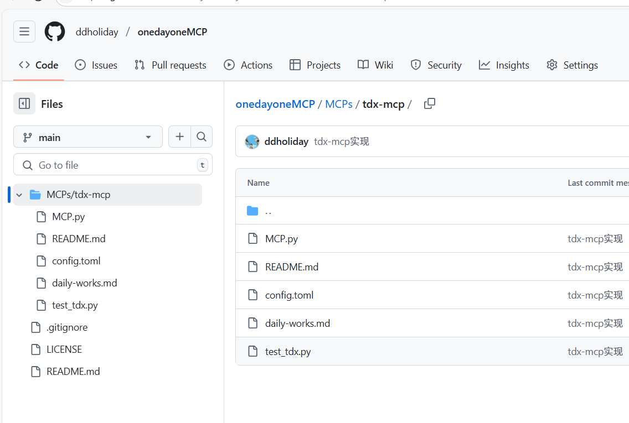Collapse the file tree side panel
The width and height of the screenshot is (629, 423).
point(24,104)
